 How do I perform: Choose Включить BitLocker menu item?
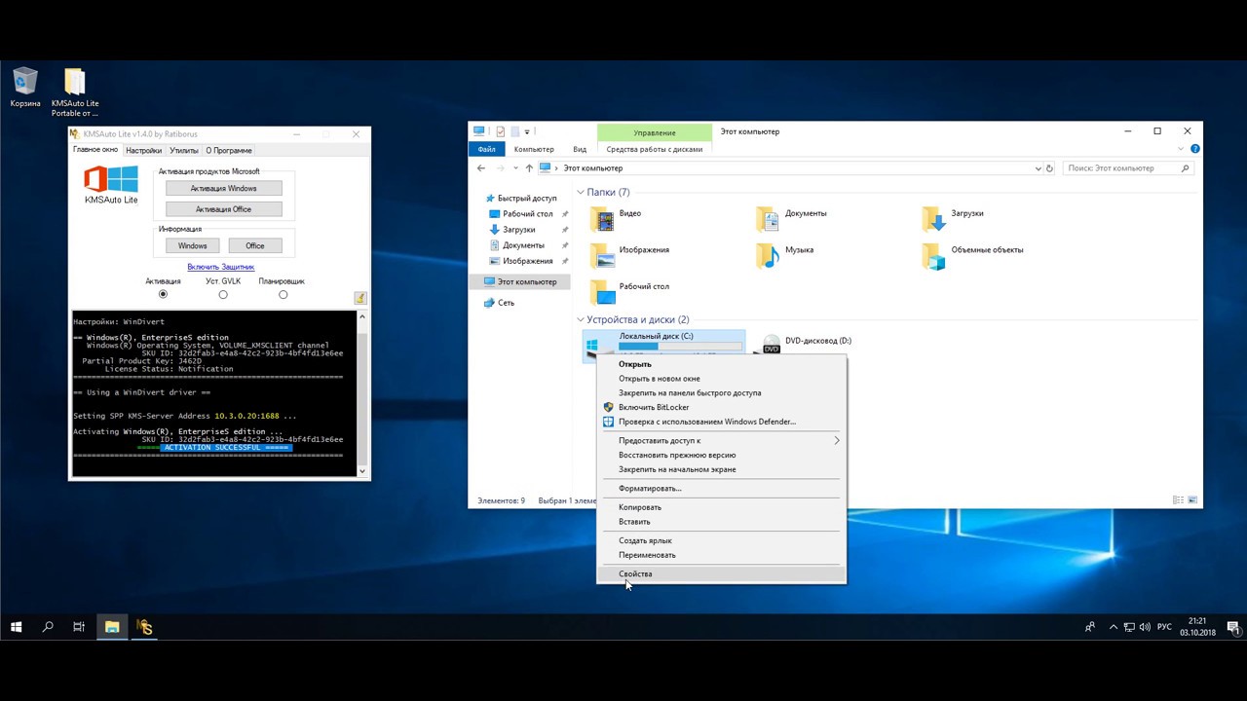tap(722, 407)
